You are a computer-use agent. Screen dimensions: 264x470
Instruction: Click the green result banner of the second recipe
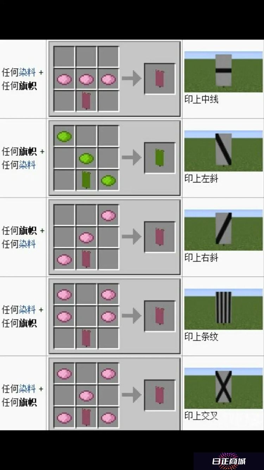[x=159, y=157]
